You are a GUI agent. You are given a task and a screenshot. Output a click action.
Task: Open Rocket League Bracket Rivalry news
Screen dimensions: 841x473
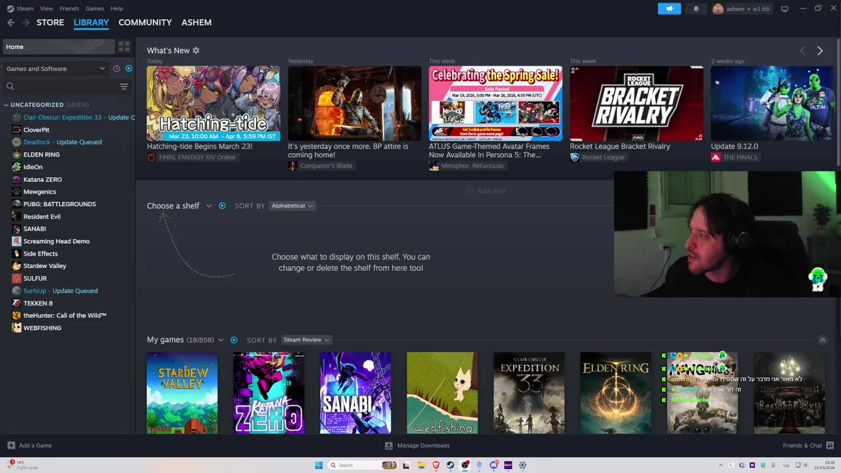pyautogui.click(x=637, y=103)
